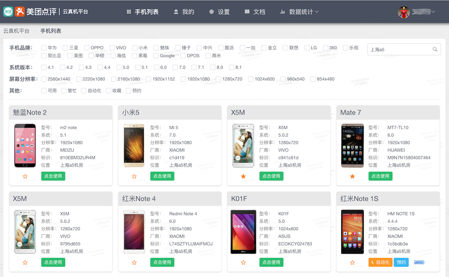Click the magnifier icon in the search box
This screenshot has height=277, width=449.
(x=435, y=49)
